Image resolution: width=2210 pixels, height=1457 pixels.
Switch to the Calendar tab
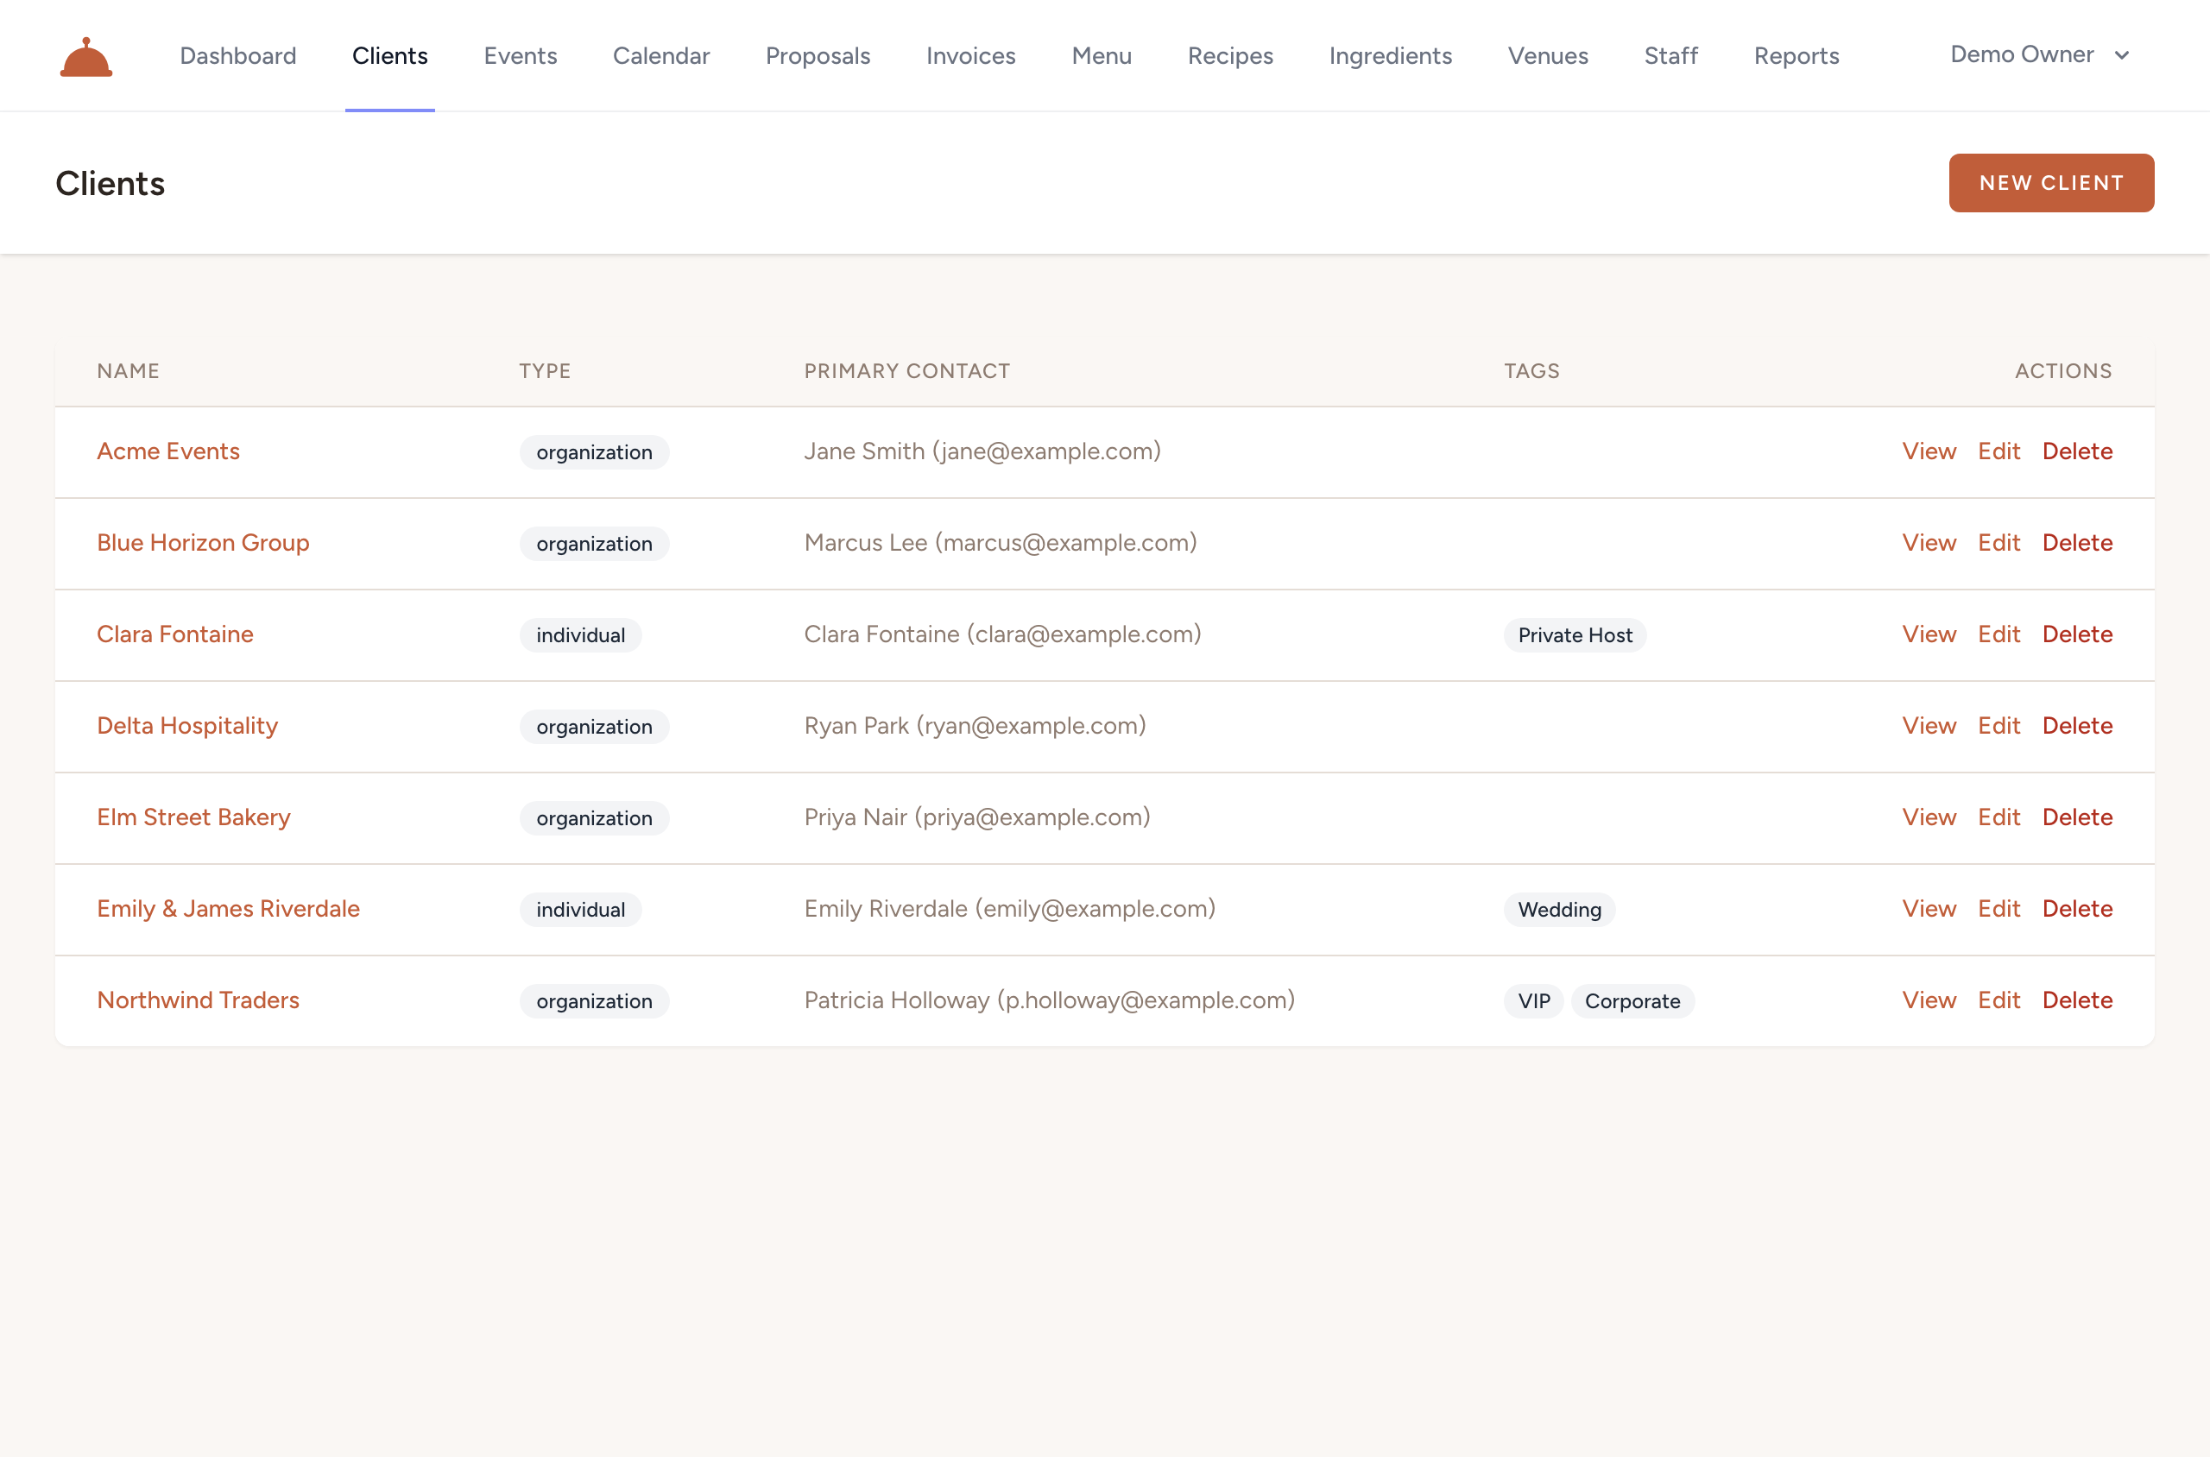pyautogui.click(x=660, y=56)
